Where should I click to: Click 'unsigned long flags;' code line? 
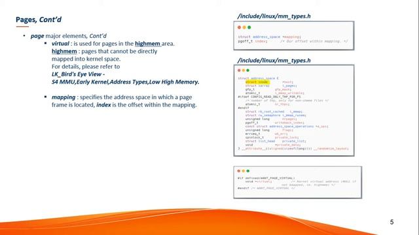click(269, 130)
